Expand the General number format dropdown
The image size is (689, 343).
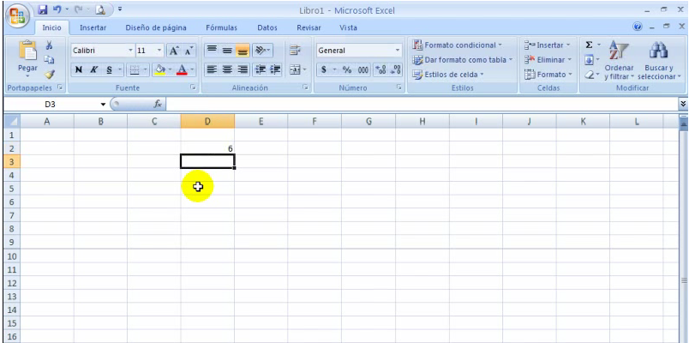[x=398, y=51]
